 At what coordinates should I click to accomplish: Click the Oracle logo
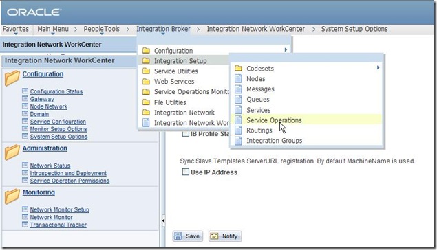pos(34,12)
